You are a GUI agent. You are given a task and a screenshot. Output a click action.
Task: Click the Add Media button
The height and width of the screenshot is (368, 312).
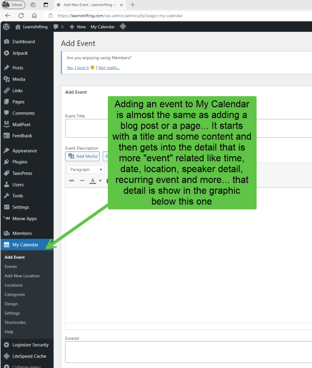(x=83, y=156)
